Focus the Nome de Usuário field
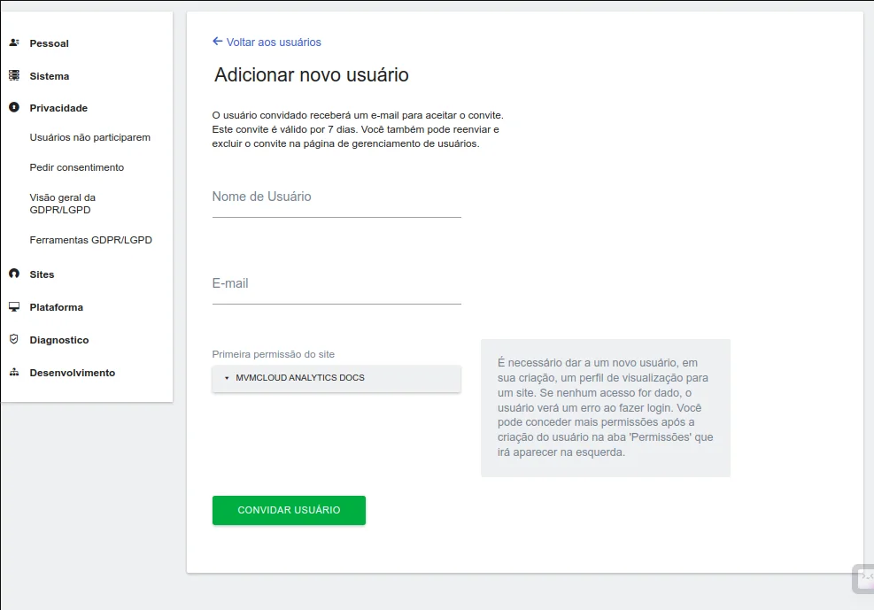Image resolution: width=874 pixels, height=610 pixels. [x=336, y=198]
